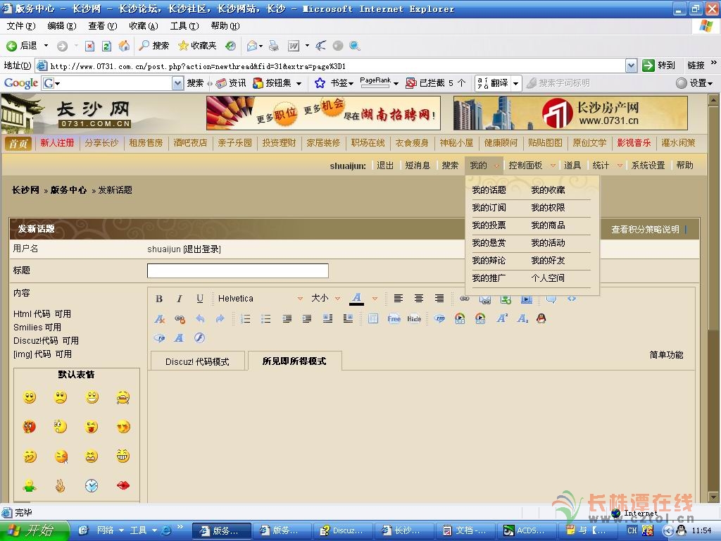Insert Flash object icon
721x541 pixels.
click(x=199, y=338)
